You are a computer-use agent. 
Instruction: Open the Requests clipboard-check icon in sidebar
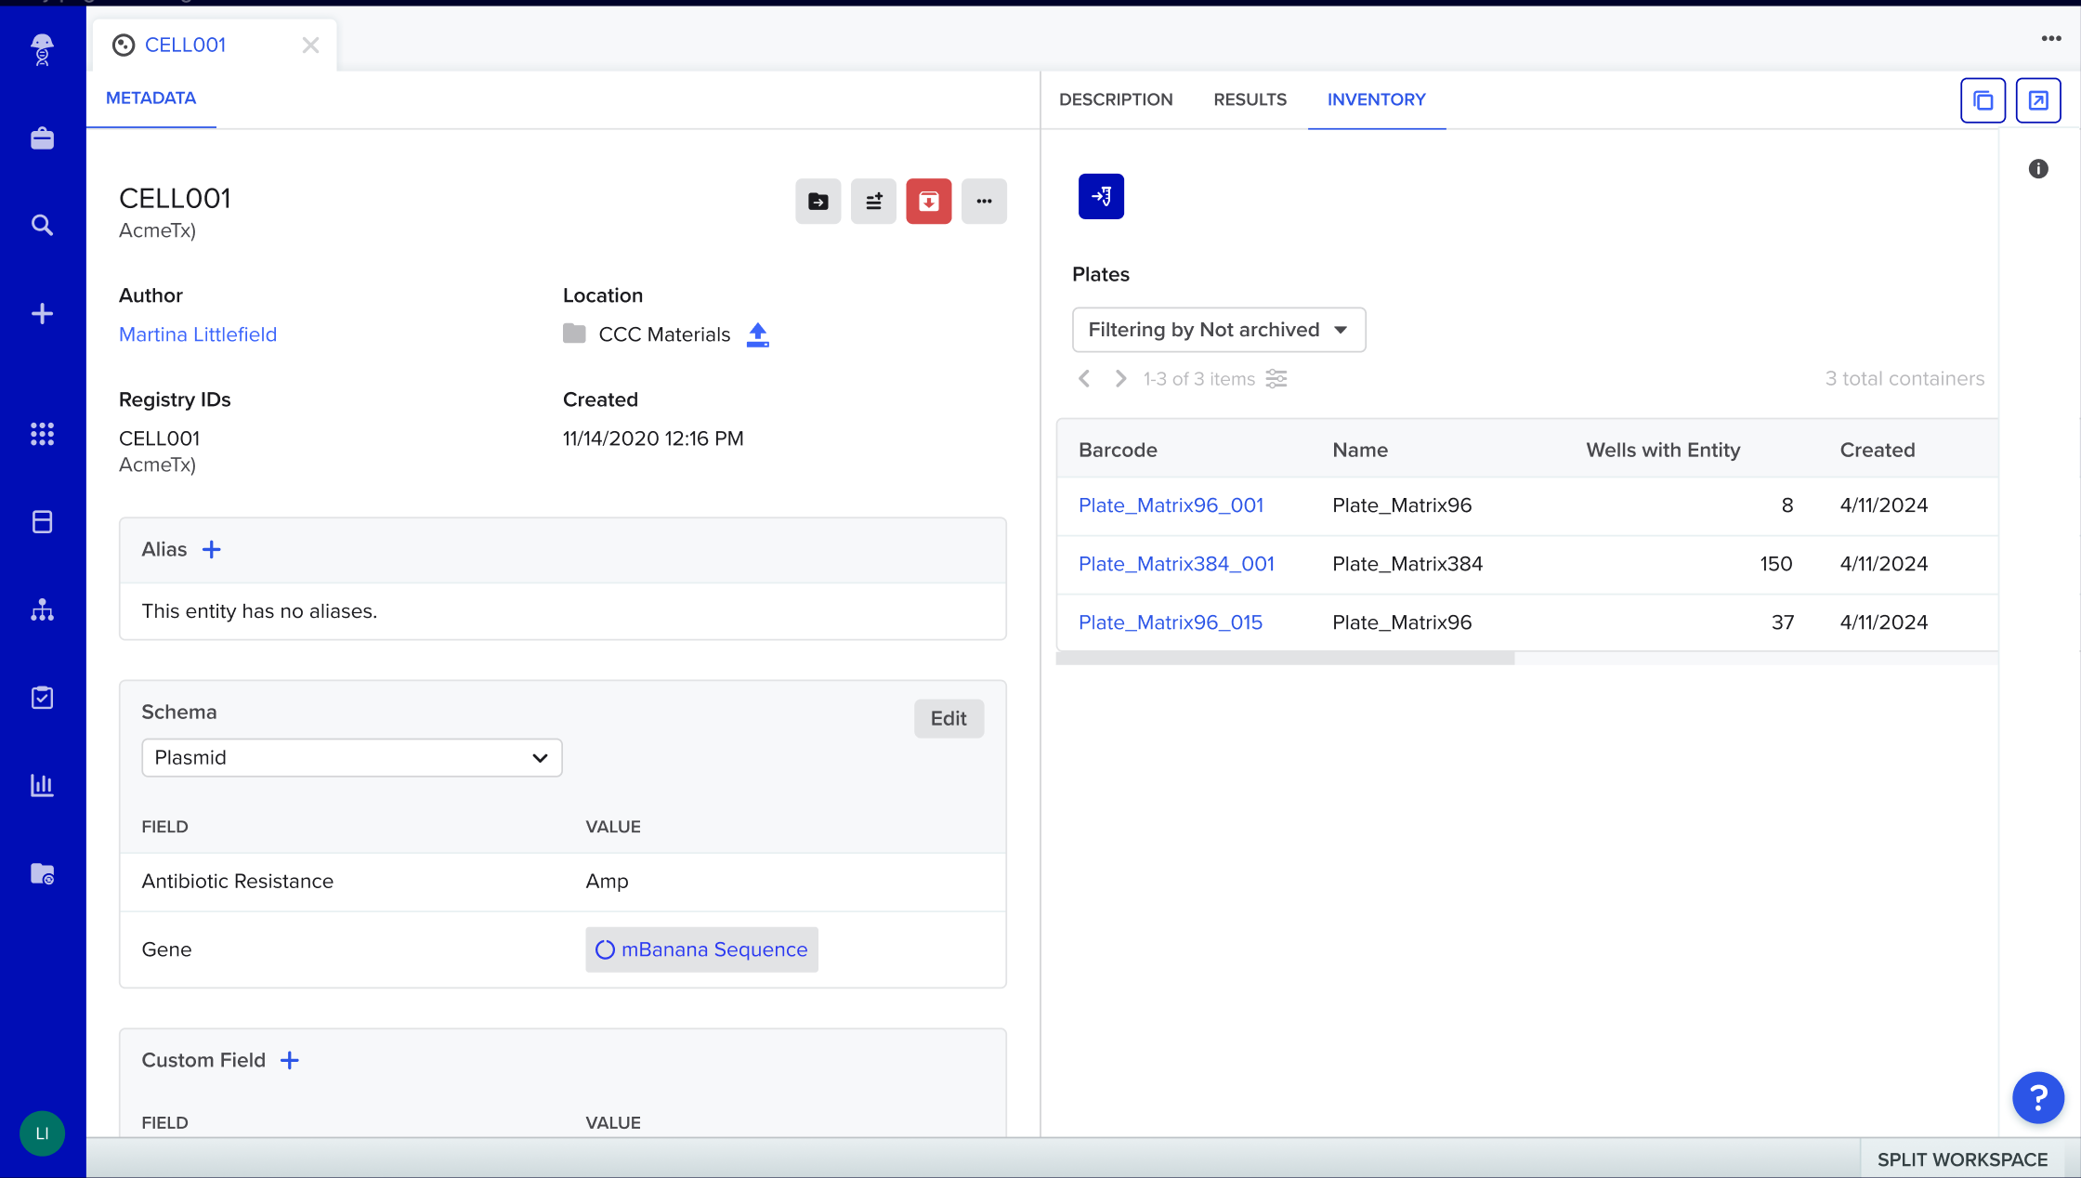tap(42, 698)
